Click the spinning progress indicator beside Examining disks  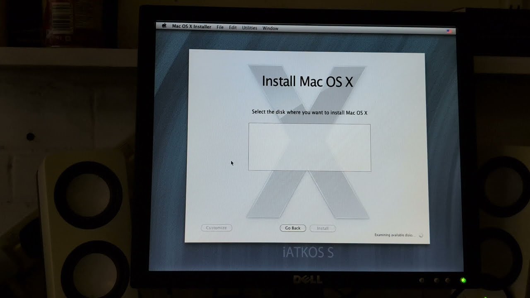point(421,236)
